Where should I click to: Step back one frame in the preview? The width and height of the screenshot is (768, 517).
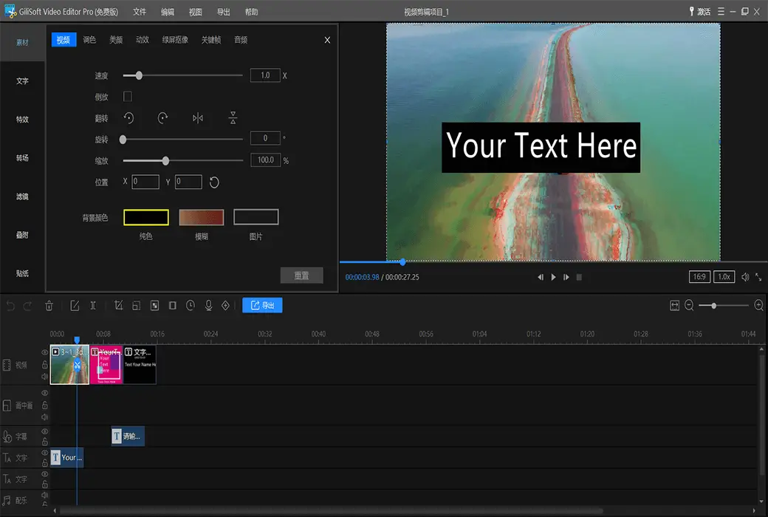pyautogui.click(x=541, y=278)
